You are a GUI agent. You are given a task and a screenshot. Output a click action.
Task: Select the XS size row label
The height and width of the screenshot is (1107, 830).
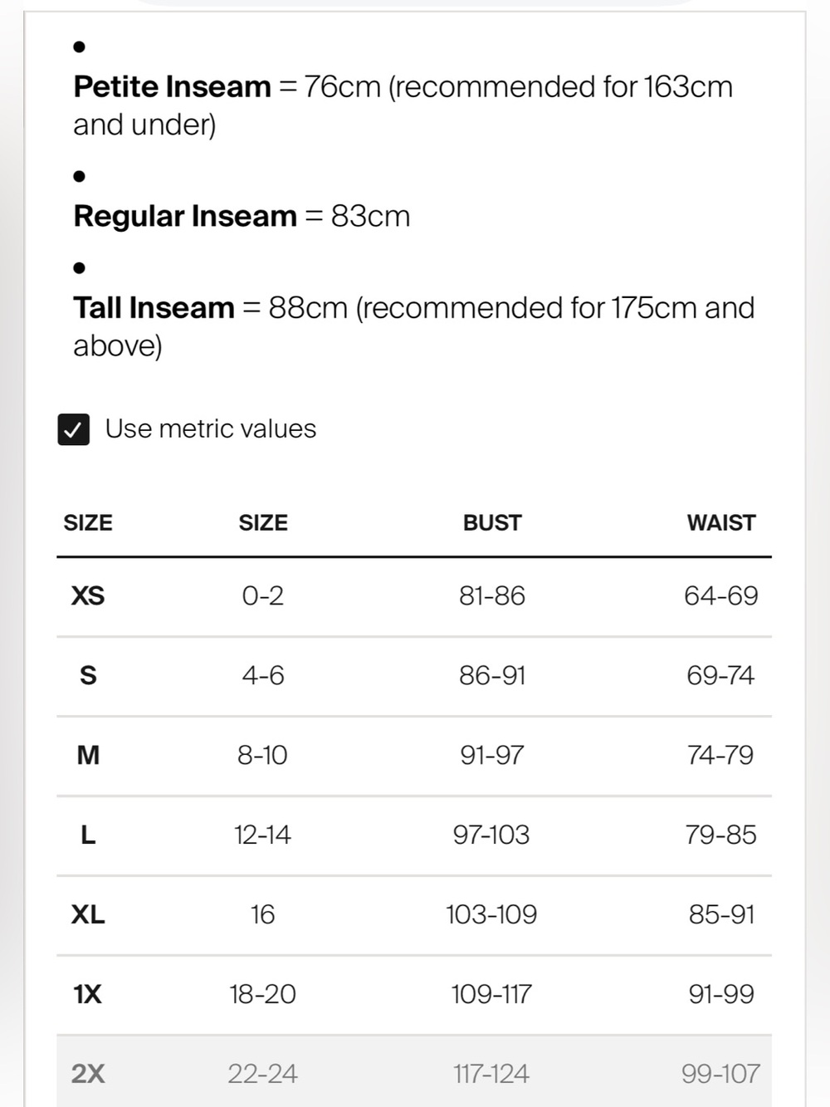[x=88, y=595]
